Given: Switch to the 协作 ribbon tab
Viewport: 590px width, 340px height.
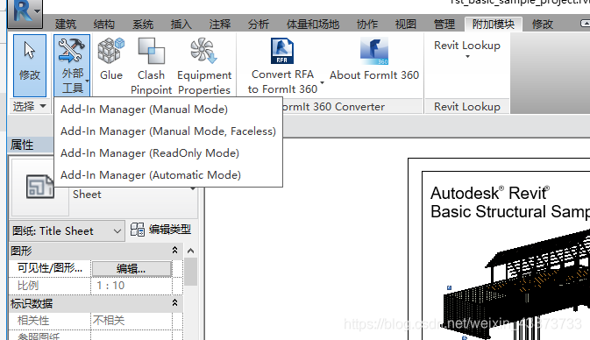Looking at the screenshot, I should (x=366, y=25).
